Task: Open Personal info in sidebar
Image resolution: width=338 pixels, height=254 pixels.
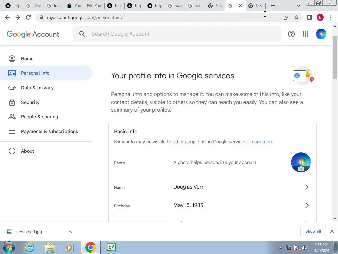Action: point(46,73)
